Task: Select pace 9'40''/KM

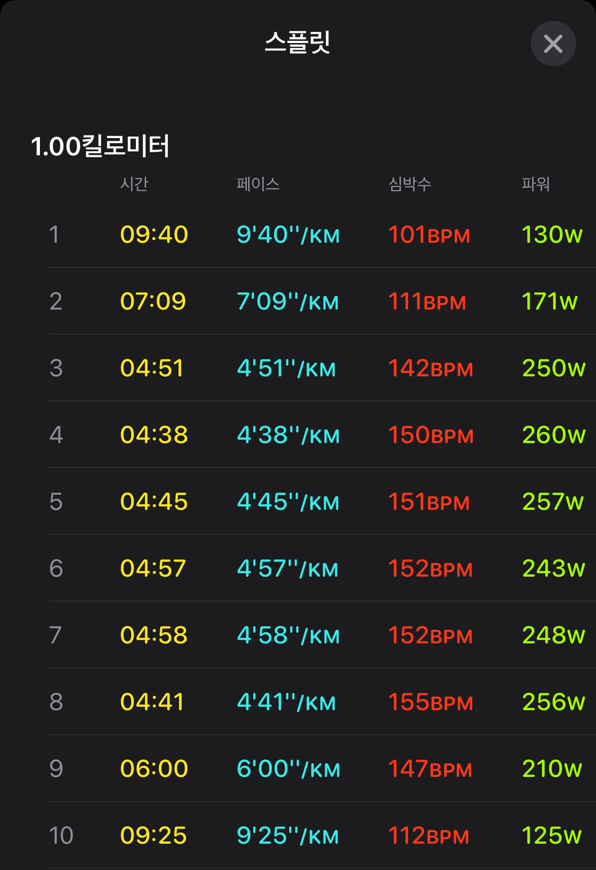Action: (x=288, y=235)
